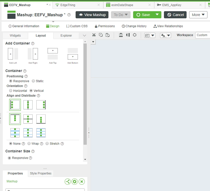Select space around distribute option
The image size is (210, 191).
pyautogui.click(x=28, y=133)
